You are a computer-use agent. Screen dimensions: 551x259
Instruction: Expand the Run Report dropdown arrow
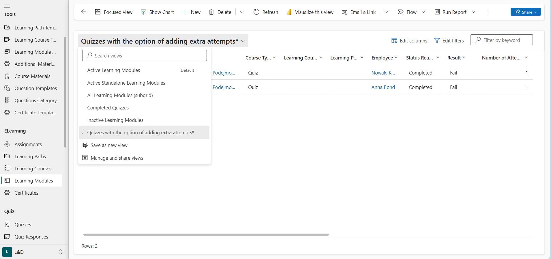(473, 12)
